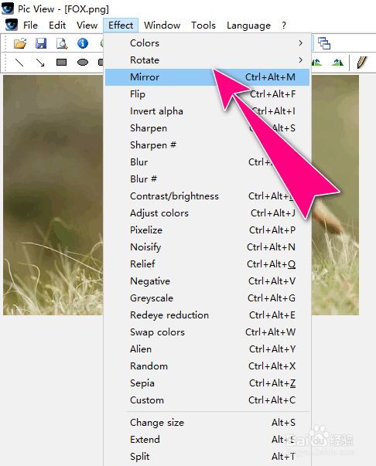Apply Sepia effect

[207, 383]
